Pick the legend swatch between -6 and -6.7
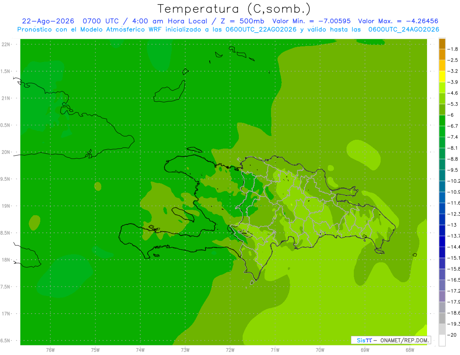 point(442,121)
